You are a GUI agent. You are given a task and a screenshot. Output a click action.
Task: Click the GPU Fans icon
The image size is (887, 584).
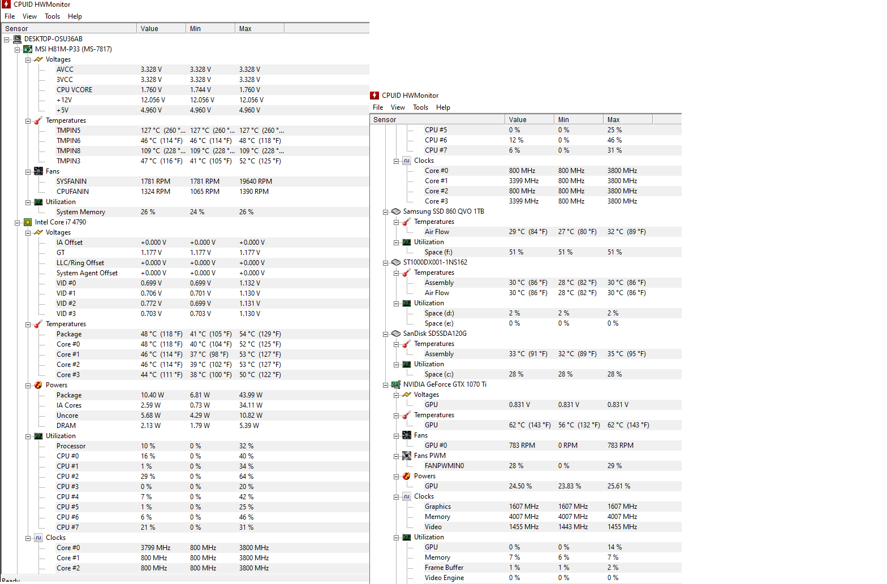[407, 435]
